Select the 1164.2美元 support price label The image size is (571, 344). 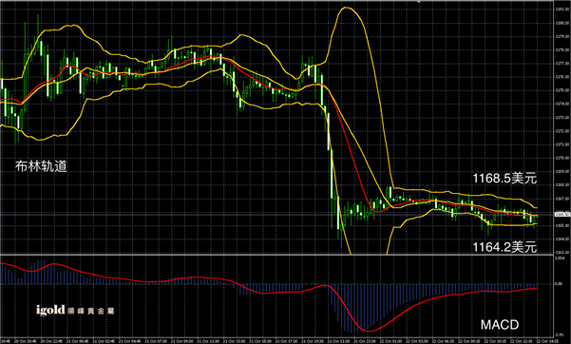504,247
